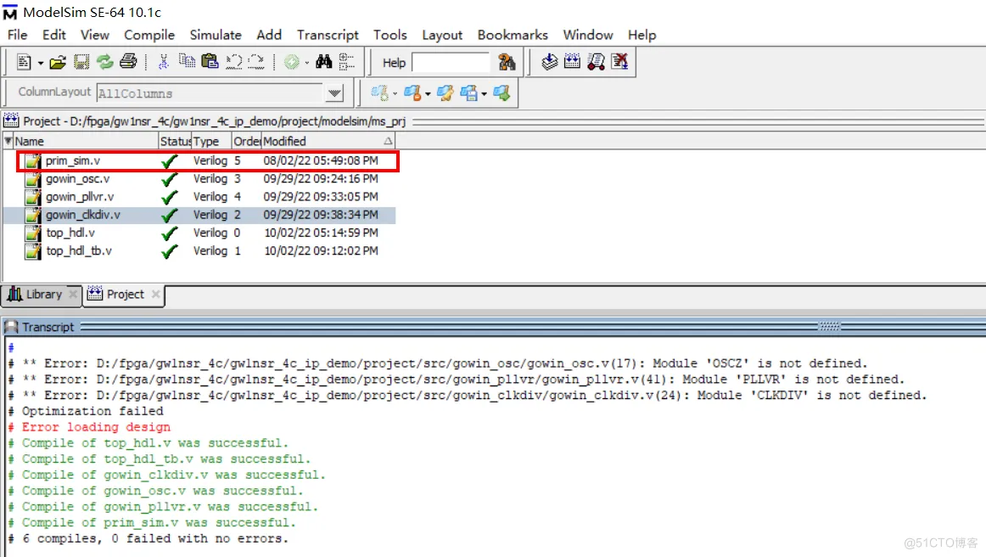Click the Redo arrow icon
This screenshot has width=986, height=557.
tap(256, 62)
